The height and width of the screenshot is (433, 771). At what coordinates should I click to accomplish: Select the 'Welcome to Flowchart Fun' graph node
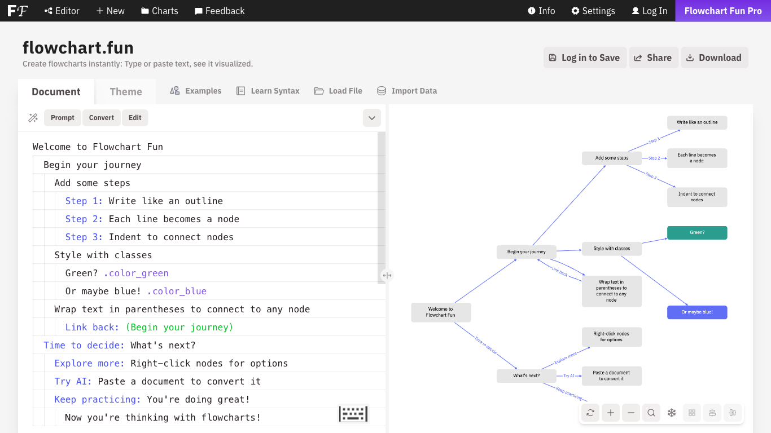[441, 312]
